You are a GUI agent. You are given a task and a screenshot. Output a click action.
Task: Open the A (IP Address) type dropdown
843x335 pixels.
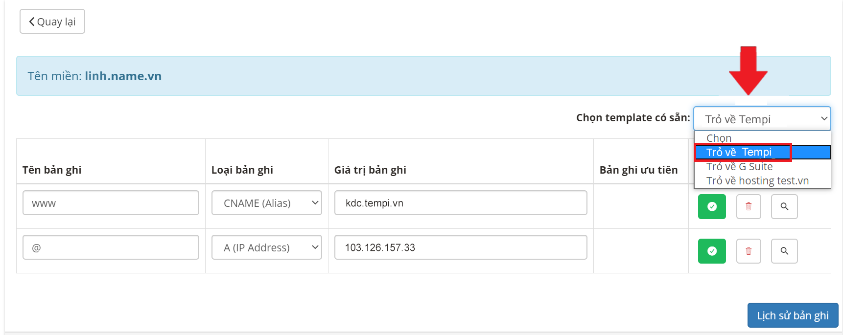(x=266, y=247)
